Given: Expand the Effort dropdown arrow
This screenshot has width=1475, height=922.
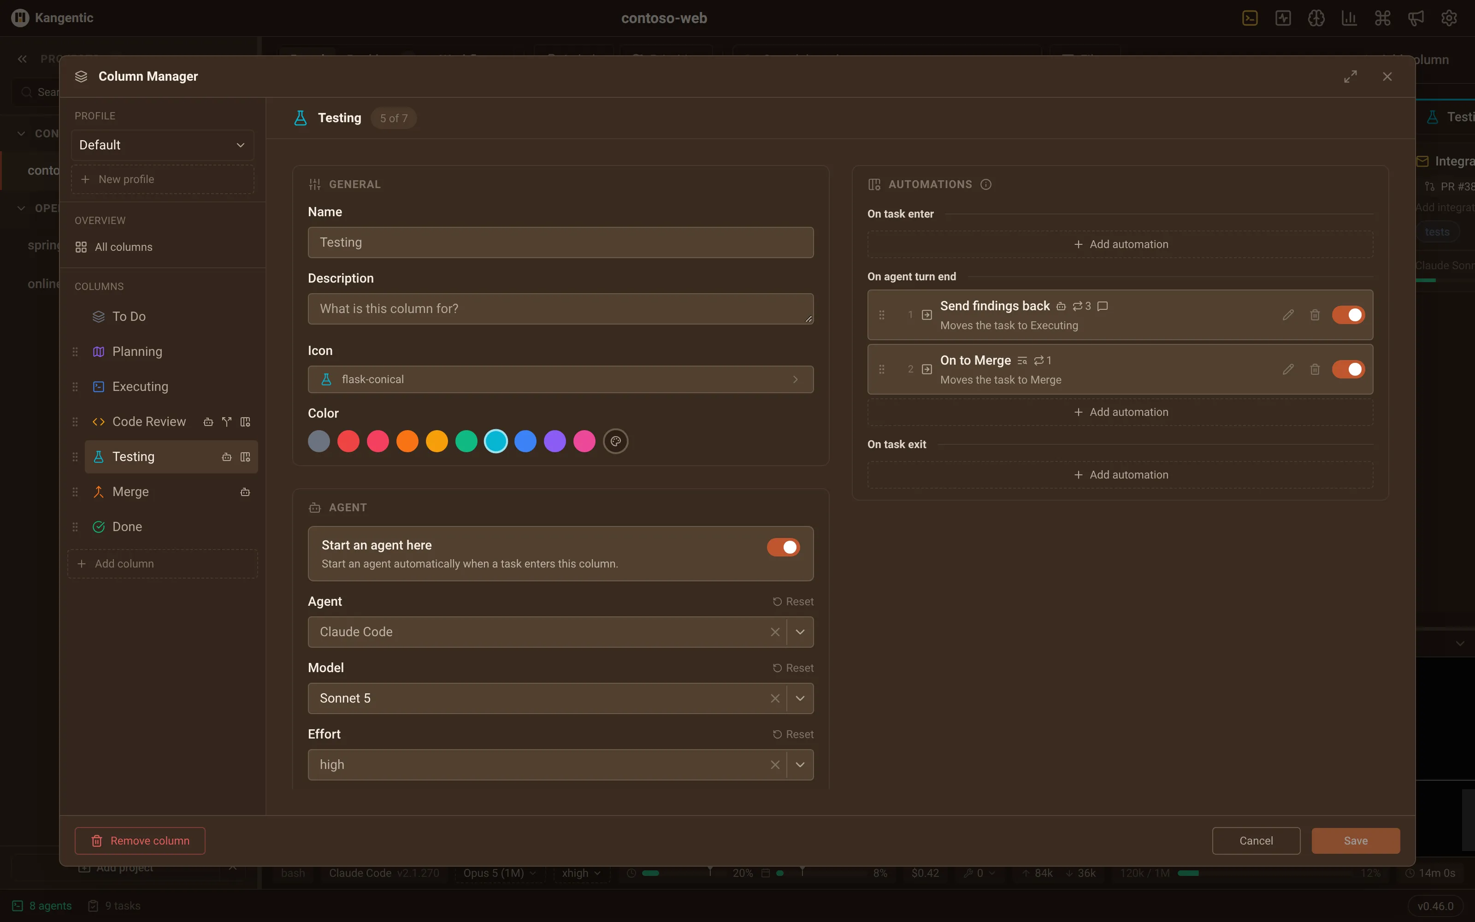Looking at the screenshot, I should pos(800,765).
